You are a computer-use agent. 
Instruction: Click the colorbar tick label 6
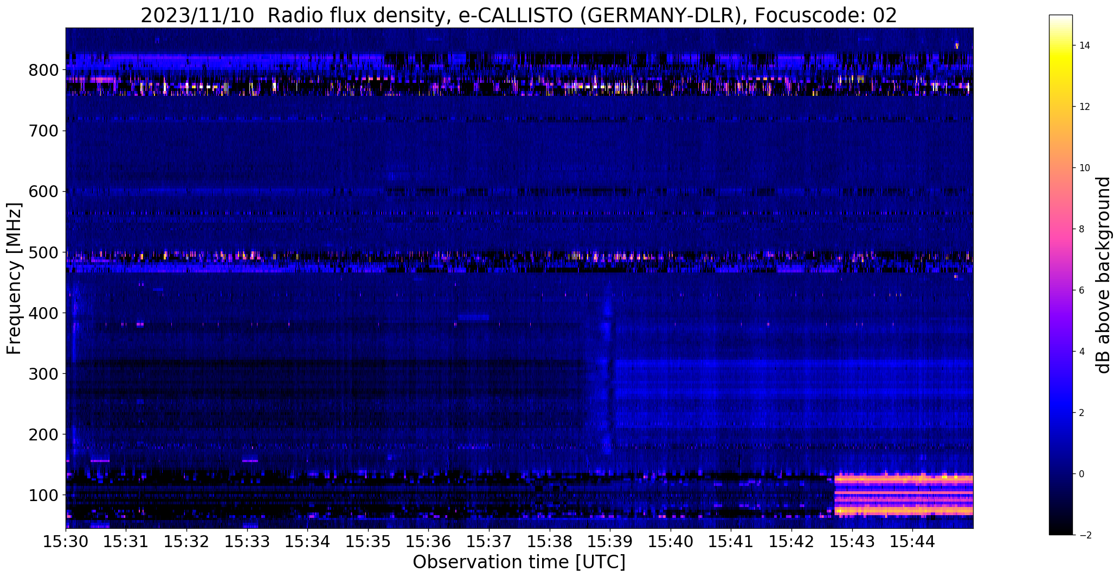click(1082, 290)
